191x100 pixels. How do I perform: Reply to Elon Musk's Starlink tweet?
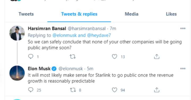pos(31,90)
